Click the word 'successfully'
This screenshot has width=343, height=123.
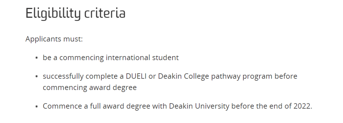63,77
